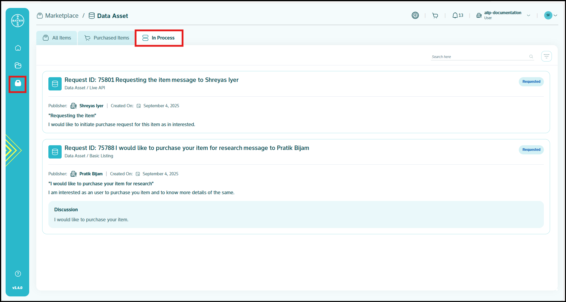Click the Marketplace breadcrumb link
Viewport: 566px width, 302px height.
click(x=62, y=16)
